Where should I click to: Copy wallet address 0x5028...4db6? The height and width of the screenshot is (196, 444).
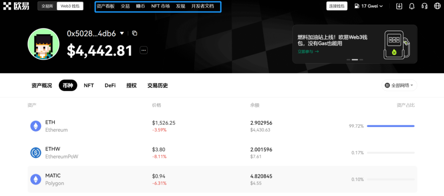[135, 33]
